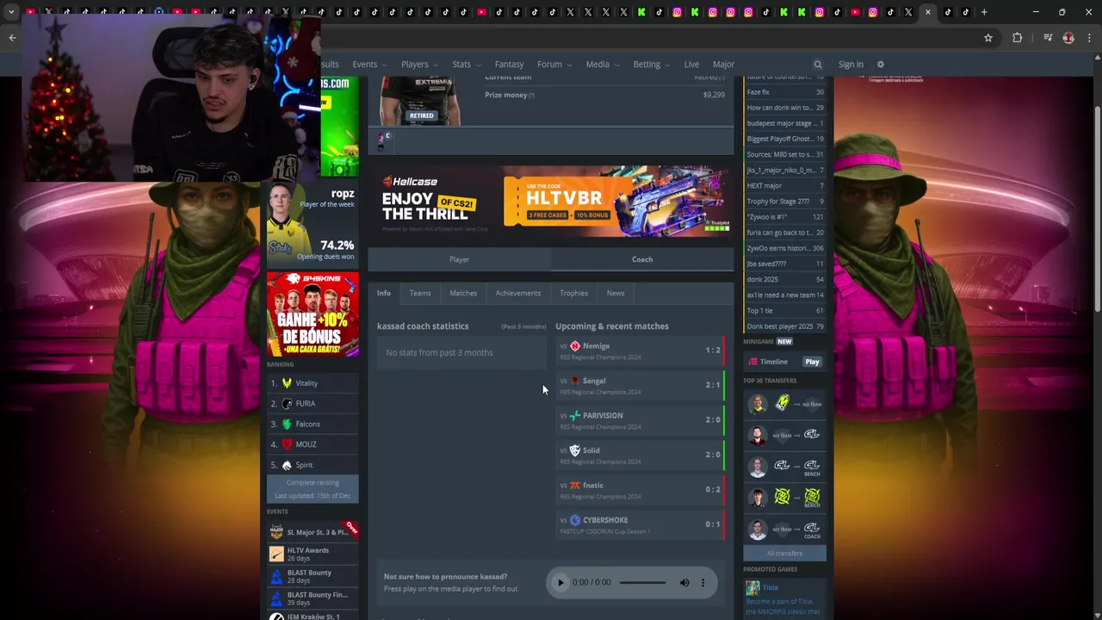Mute the pronunciation audio player
The height and width of the screenshot is (620, 1102).
pos(684,582)
